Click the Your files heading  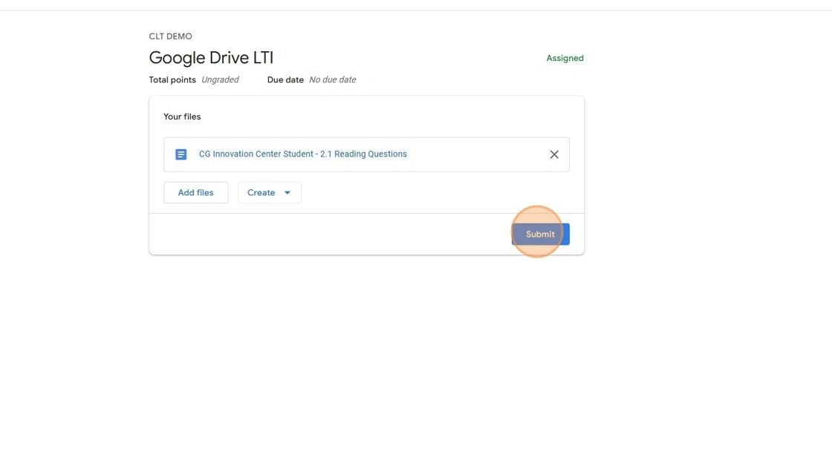[x=182, y=117]
